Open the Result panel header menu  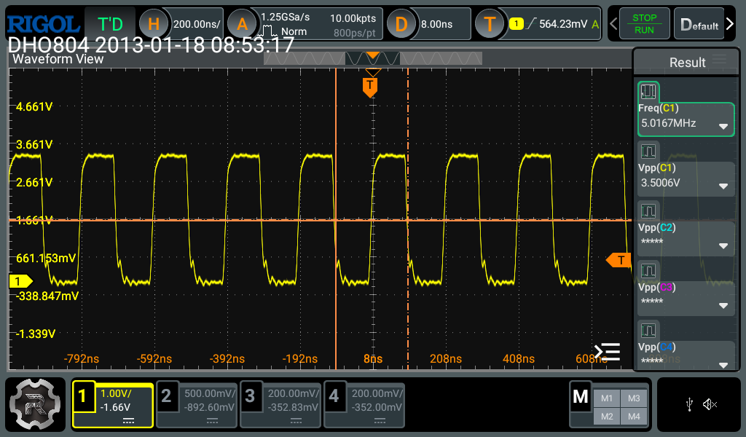click(x=720, y=60)
